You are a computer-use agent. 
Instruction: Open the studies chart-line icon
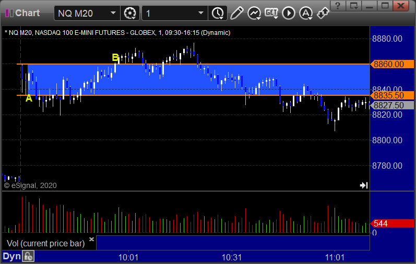point(254,13)
